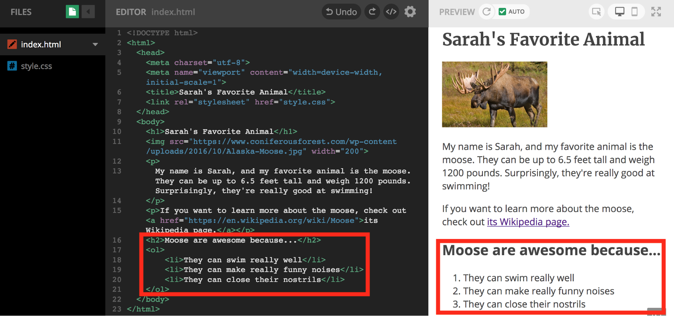Click the preview inspect element icon
Viewport: 674px width, 316px height.
point(596,12)
